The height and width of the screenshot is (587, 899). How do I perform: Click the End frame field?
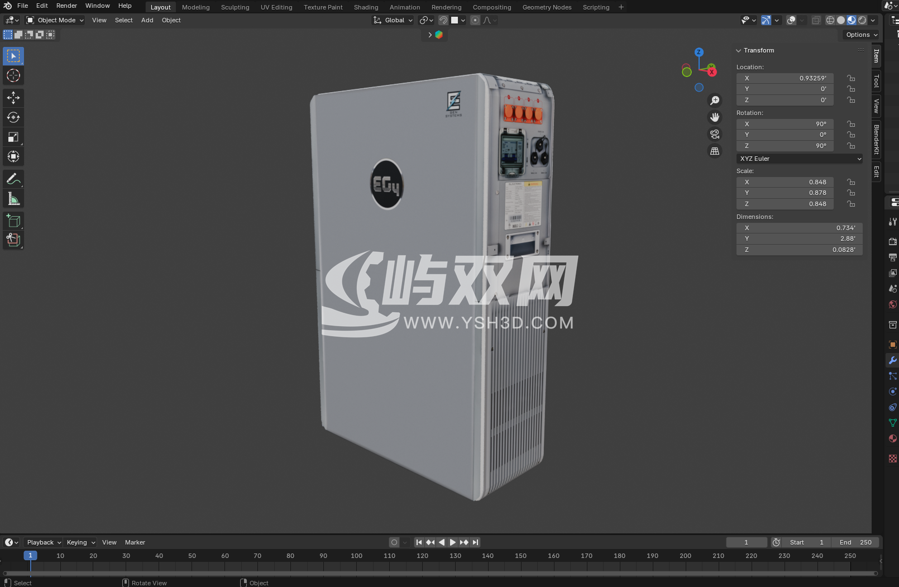coord(855,542)
